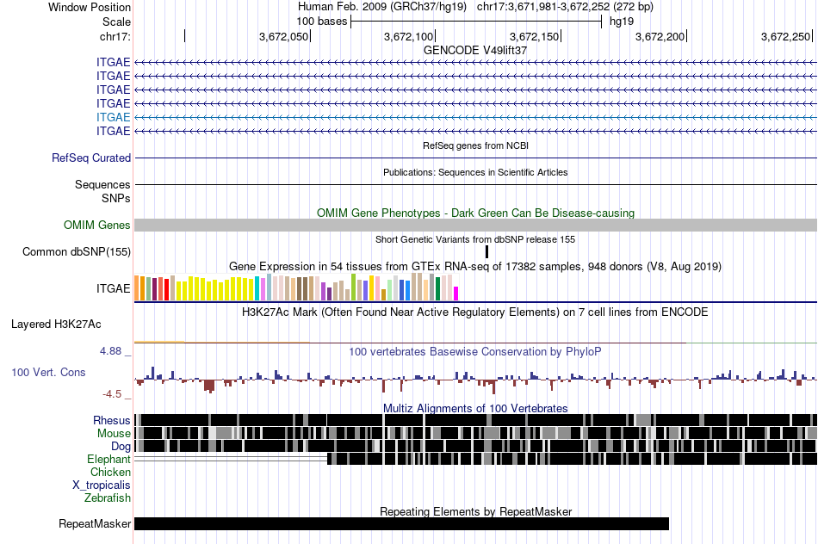Click the Common dbSNP(155) label
This screenshot has width=818, height=544.
(76, 252)
